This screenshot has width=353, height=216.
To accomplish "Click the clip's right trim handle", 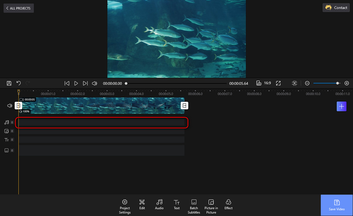I will pyautogui.click(x=184, y=106).
